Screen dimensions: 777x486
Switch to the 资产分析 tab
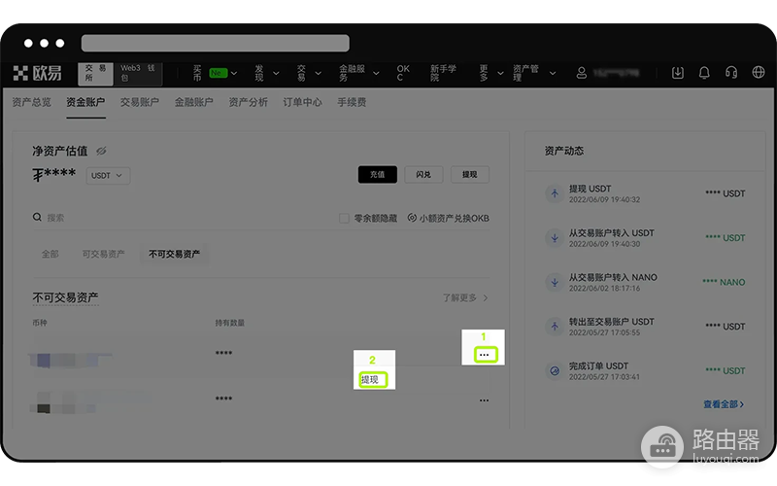[248, 102]
